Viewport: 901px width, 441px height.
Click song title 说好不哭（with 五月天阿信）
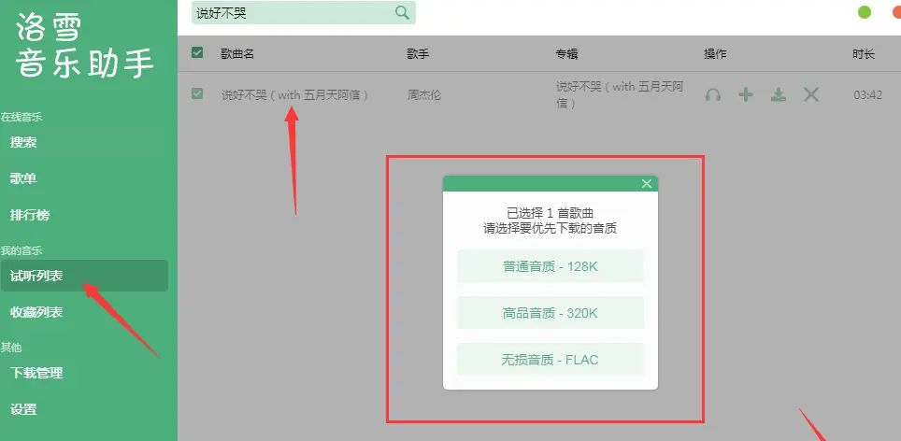pos(294,94)
